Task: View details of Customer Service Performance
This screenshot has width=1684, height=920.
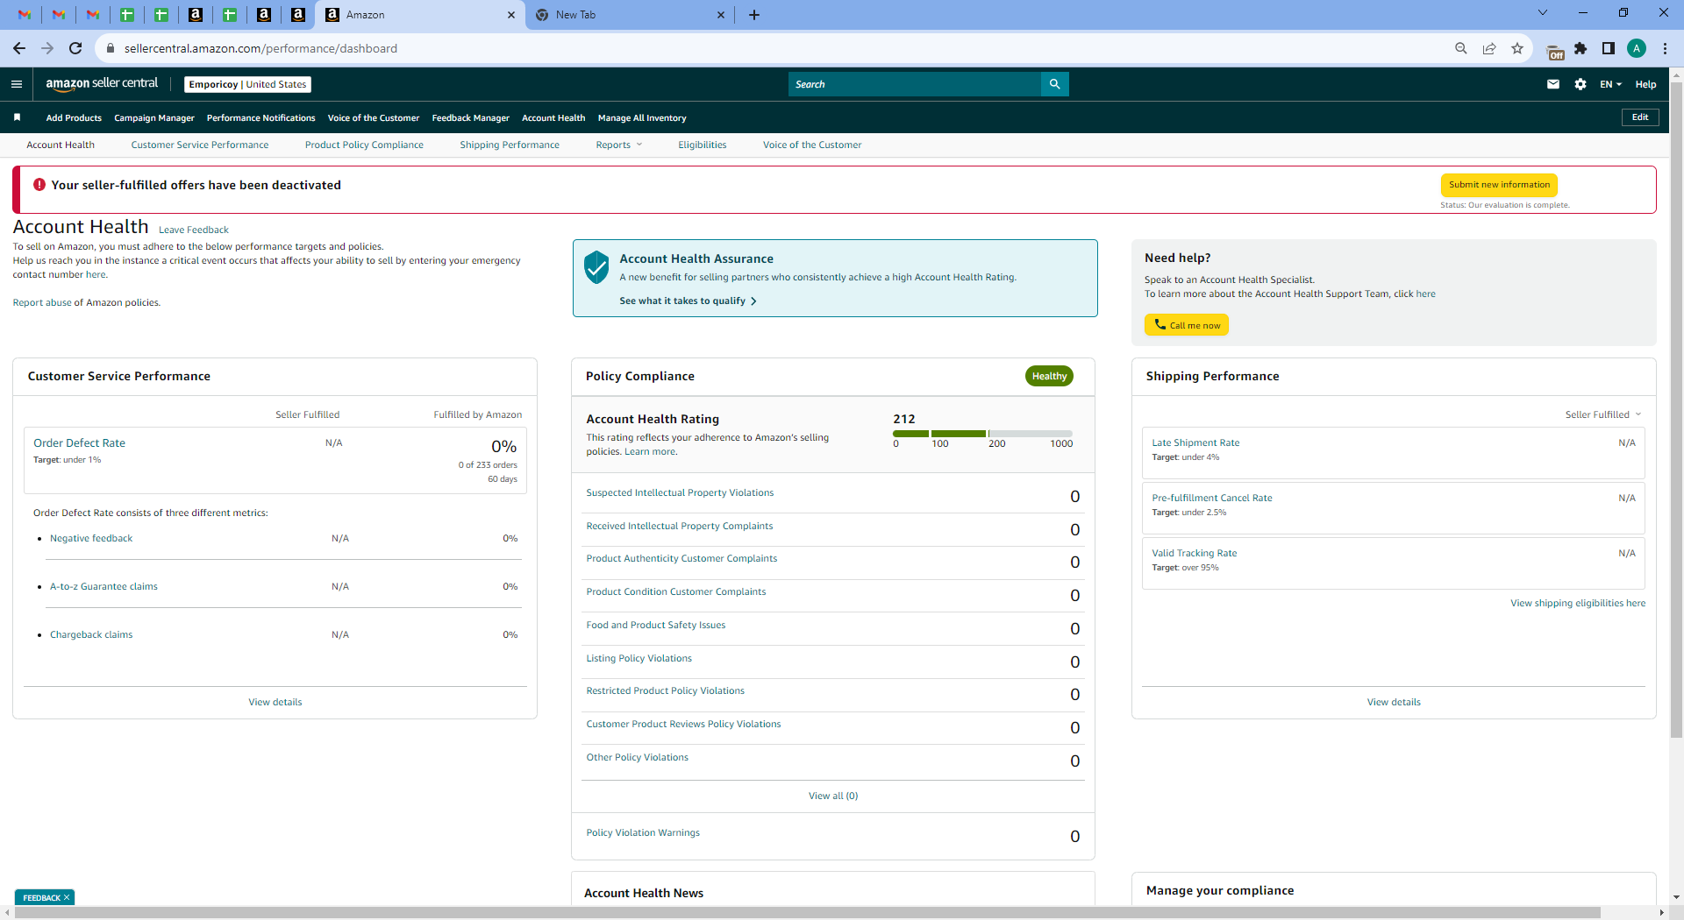Action: pos(275,703)
